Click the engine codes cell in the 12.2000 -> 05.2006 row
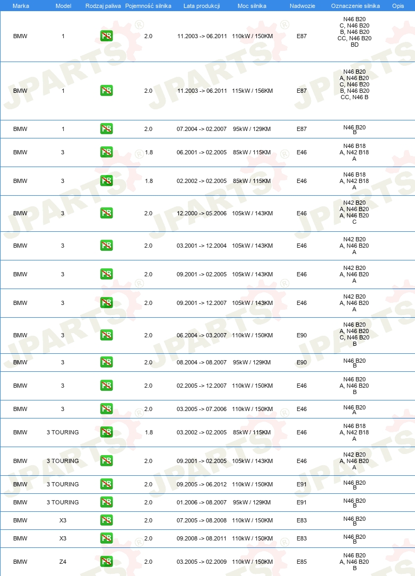 point(355,212)
